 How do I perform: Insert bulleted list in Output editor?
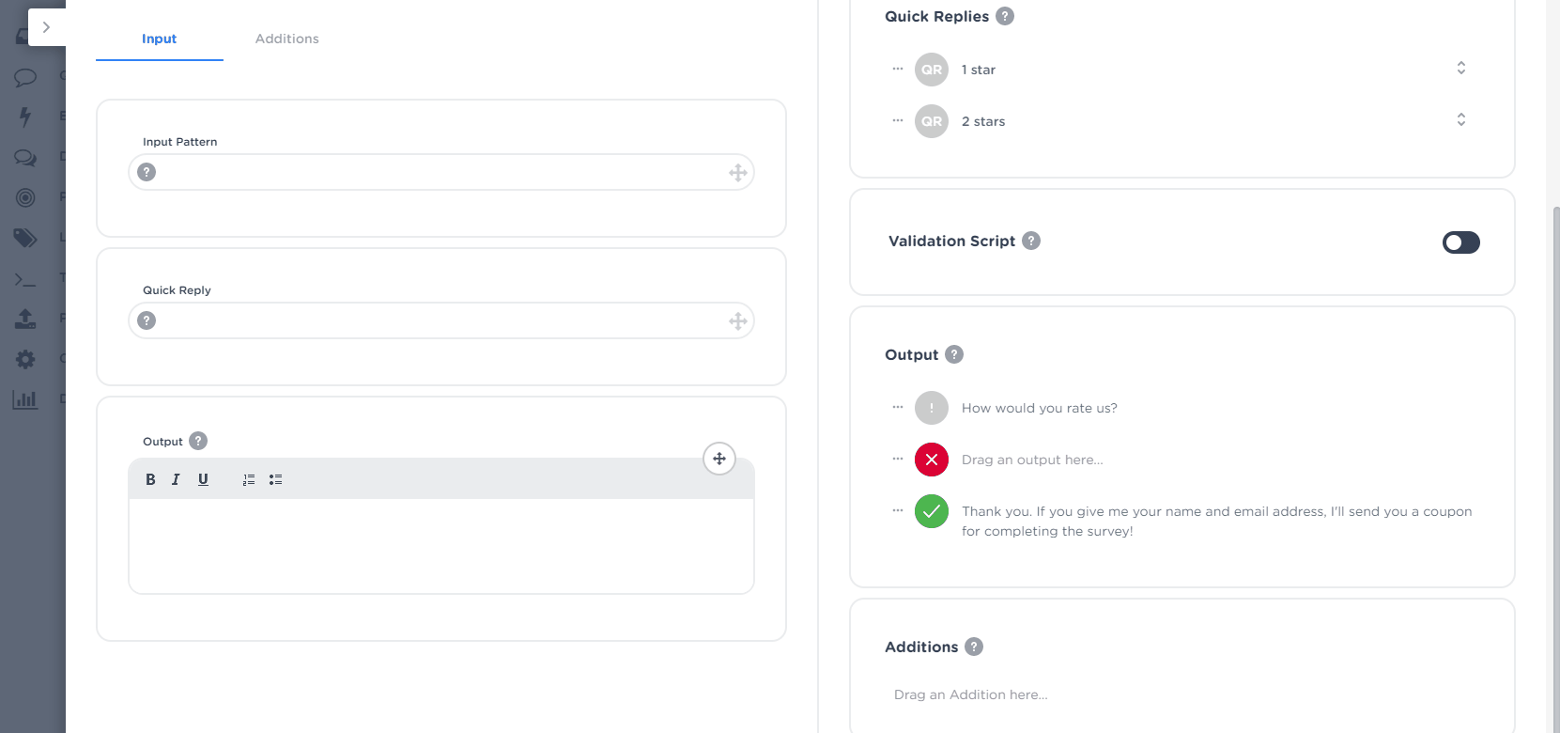click(x=275, y=479)
